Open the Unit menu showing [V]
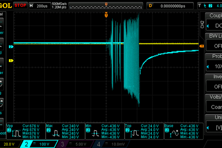Screen dimensions: 222x148 tap(214, 124)
